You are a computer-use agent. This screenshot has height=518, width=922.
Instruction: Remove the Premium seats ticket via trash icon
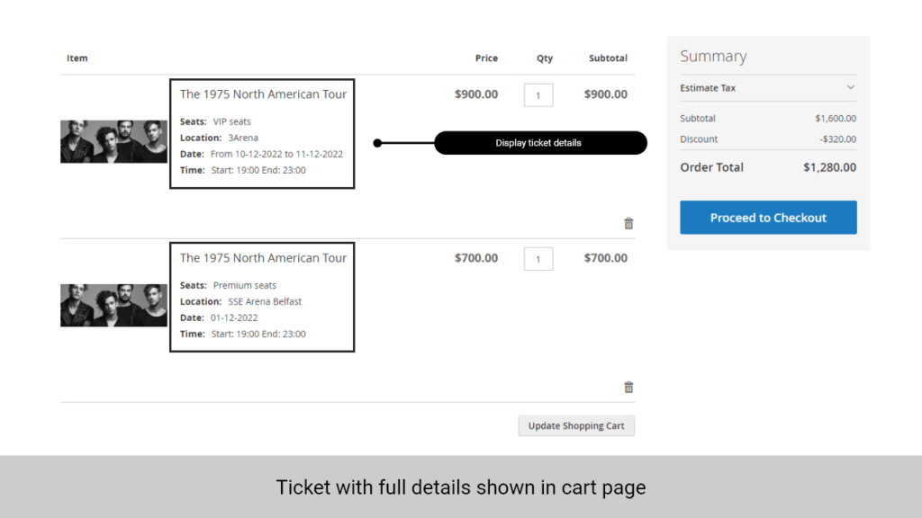tap(628, 388)
